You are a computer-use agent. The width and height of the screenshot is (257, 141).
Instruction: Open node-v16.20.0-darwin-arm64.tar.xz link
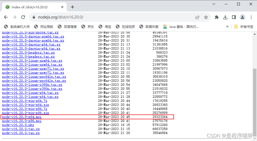click(33, 40)
